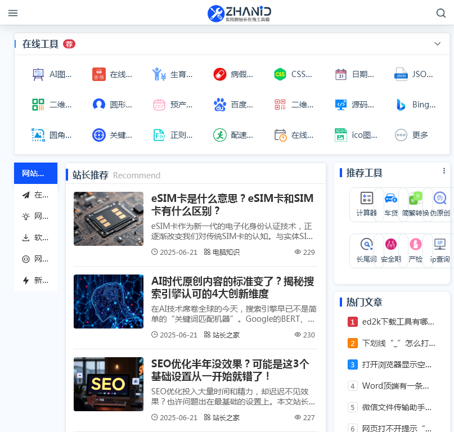The height and width of the screenshot is (432, 454).
Task: Click the search magnifier icon in header
Action: click(x=441, y=13)
